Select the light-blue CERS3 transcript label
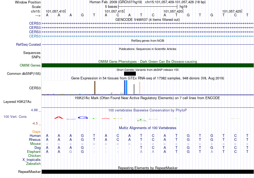254x178 pixels. (35, 36)
